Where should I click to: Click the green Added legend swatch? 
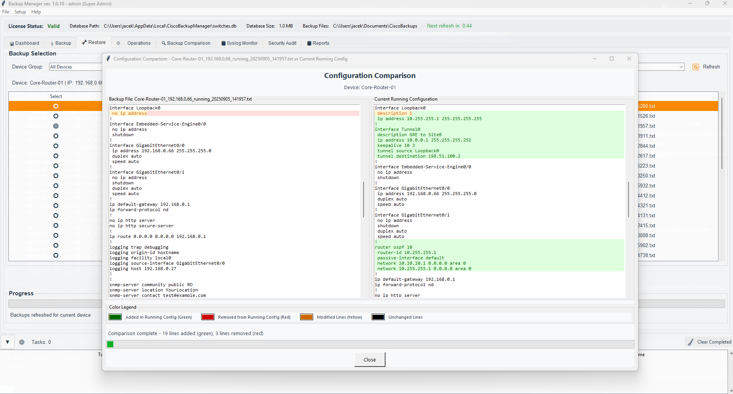coord(115,317)
